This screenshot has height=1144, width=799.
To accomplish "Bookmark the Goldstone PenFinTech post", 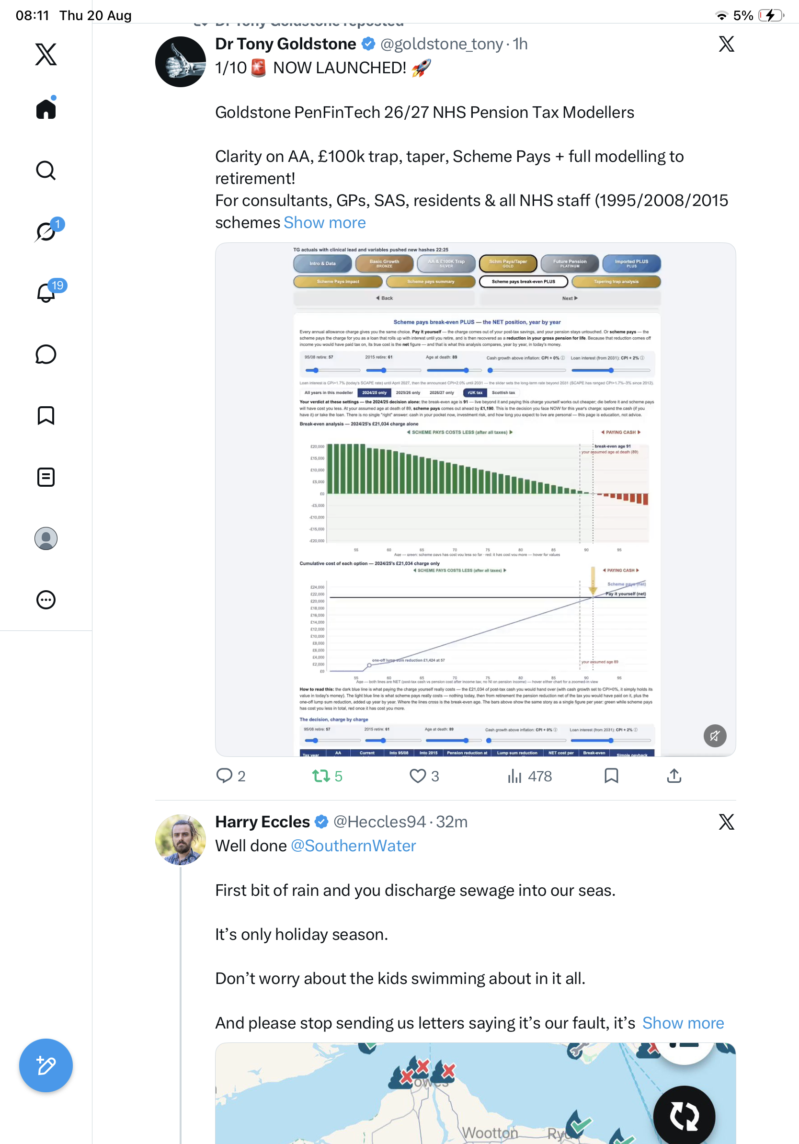I will [611, 775].
